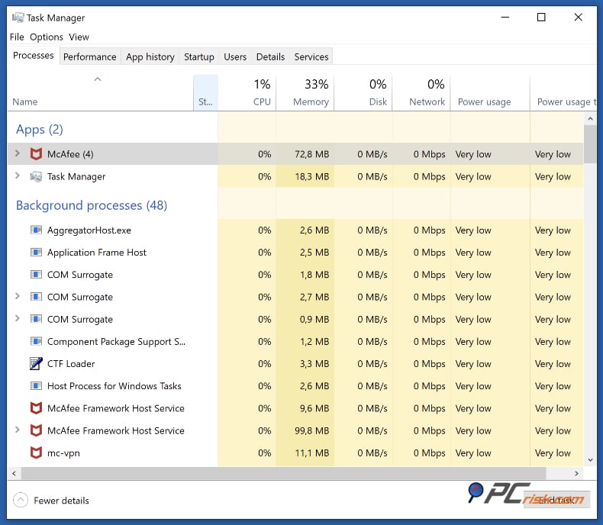
Task: Click the vertical scrollbar down arrow
Action: point(589,460)
